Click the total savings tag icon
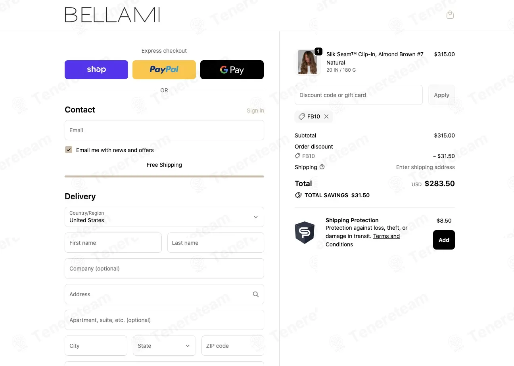 [x=298, y=195]
